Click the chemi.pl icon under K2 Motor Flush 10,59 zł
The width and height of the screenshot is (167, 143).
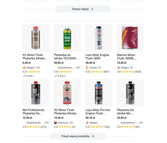tap(55, 122)
